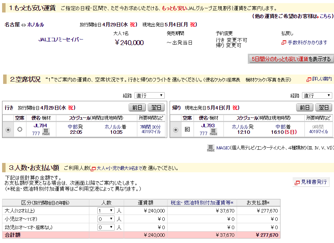Open the 大人 passenger count dropdown
334x243 pixels.
tap(106, 211)
